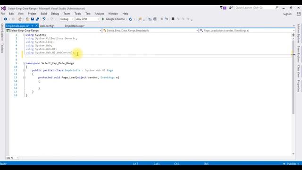Switch to the Web.config tab
302x170 pixels.
point(47,26)
